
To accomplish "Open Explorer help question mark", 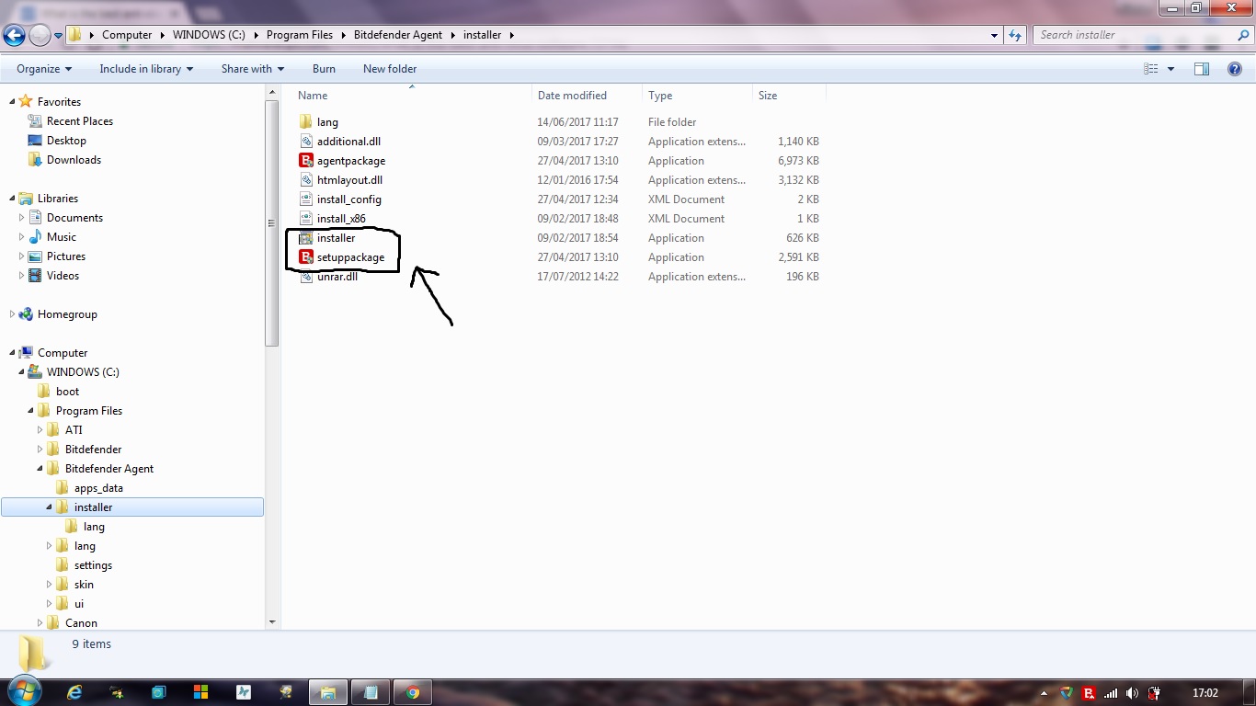I will tap(1235, 69).
